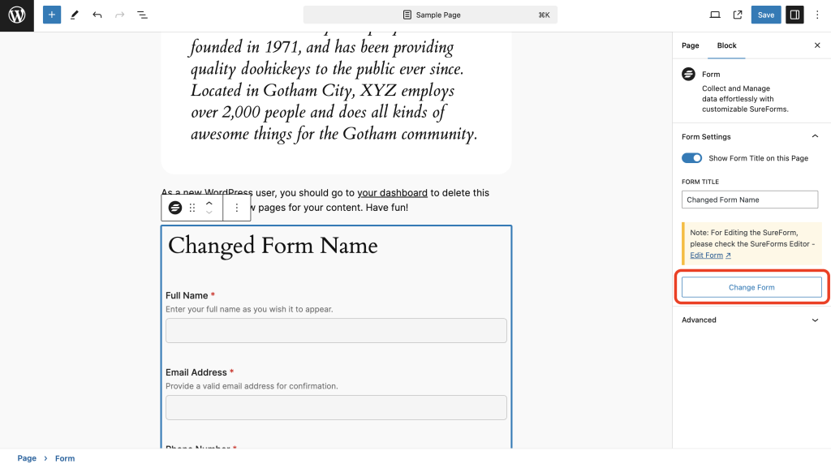Select the pencil Tools icon

point(75,15)
